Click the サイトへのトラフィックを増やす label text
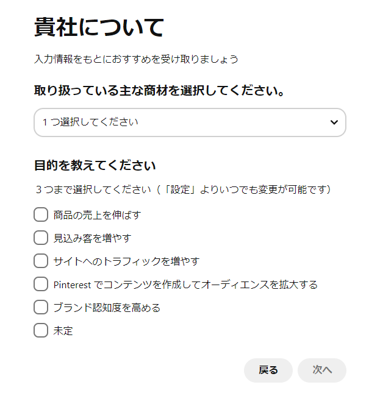This screenshot has width=369, height=407. (x=126, y=261)
